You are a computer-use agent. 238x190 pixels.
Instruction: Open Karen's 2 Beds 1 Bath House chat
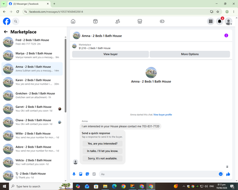32,82
